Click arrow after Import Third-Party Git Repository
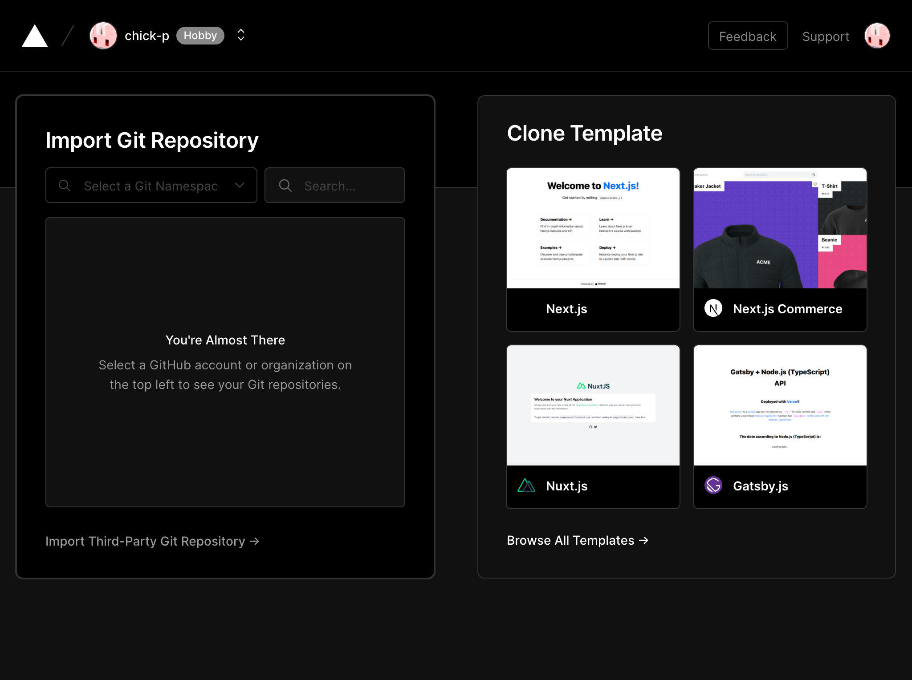Screen dimensions: 912x680 pos(254,541)
